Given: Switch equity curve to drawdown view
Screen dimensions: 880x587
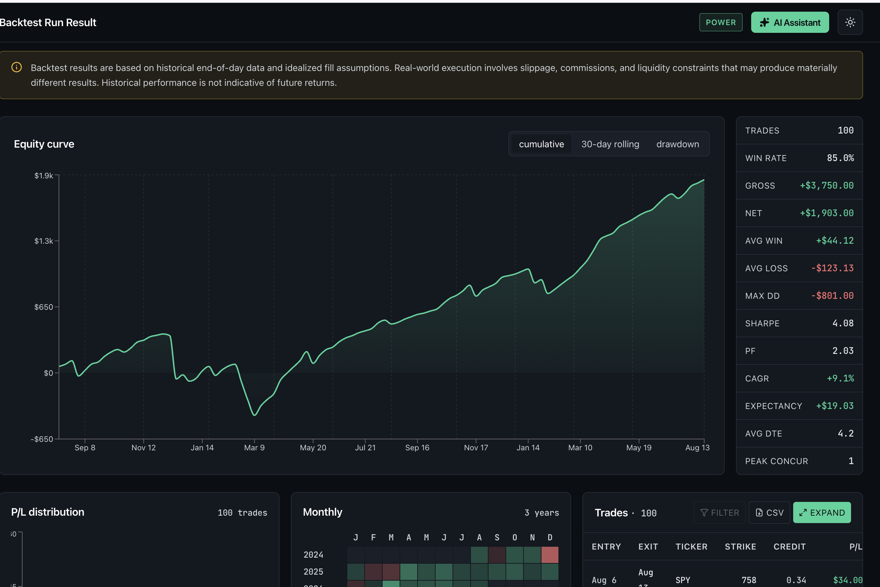Looking at the screenshot, I should point(678,144).
